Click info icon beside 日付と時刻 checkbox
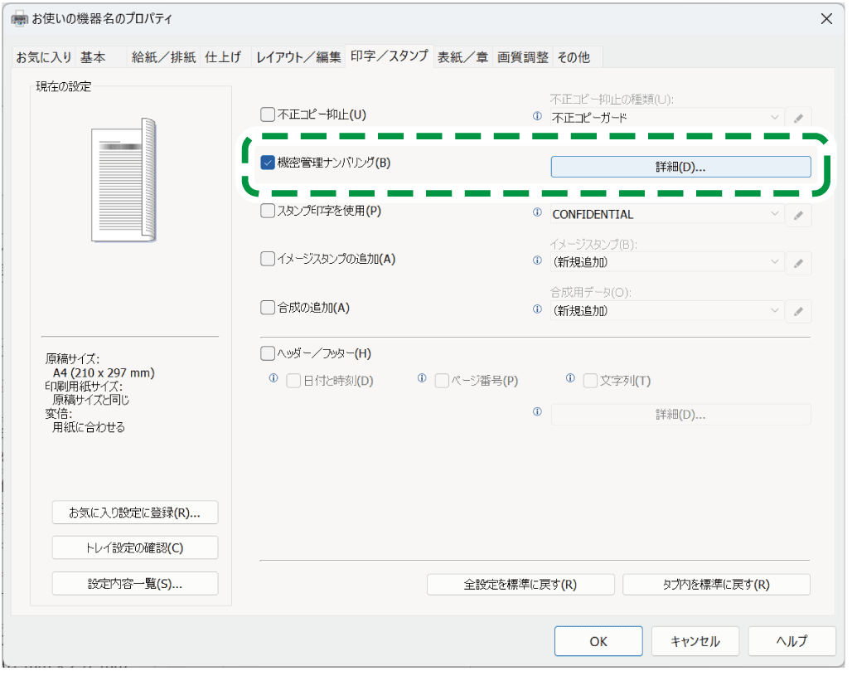The width and height of the screenshot is (852, 676). pyautogui.click(x=274, y=379)
